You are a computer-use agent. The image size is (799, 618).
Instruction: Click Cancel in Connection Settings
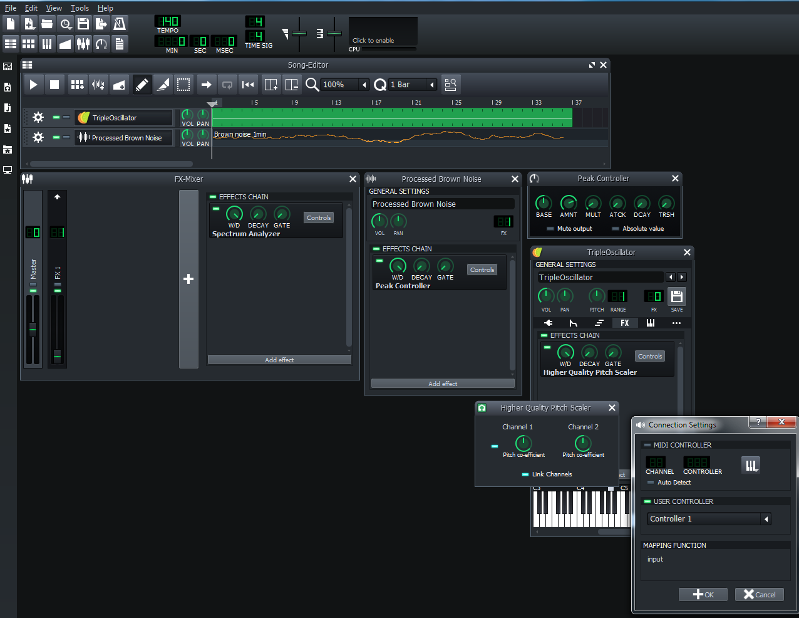click(x=759, y=595)
